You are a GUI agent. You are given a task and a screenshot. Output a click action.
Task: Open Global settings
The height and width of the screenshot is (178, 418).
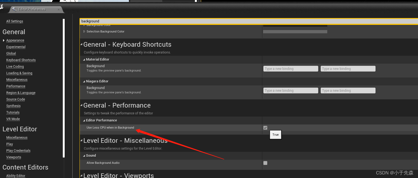coord(11,54)
